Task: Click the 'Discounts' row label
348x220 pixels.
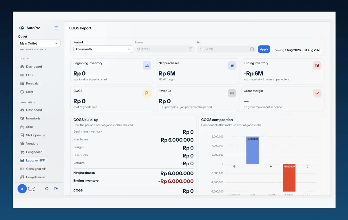Action: click(x=81, y=155)
